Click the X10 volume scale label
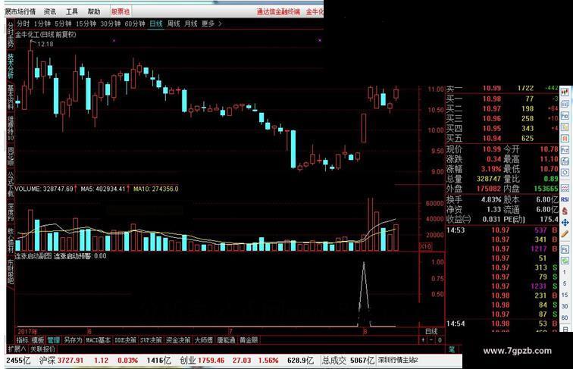573x369 pixels. click(425, 246)
